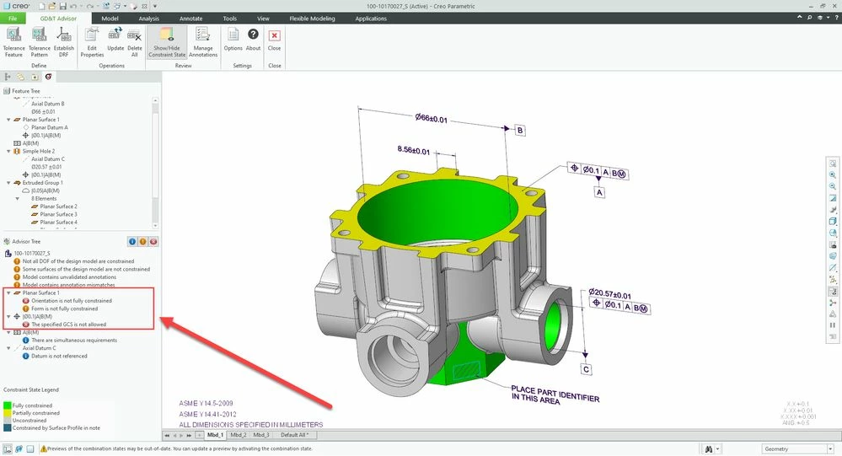Click the New file icon
Screen dimensions: 842x456
tap(40, 6)
